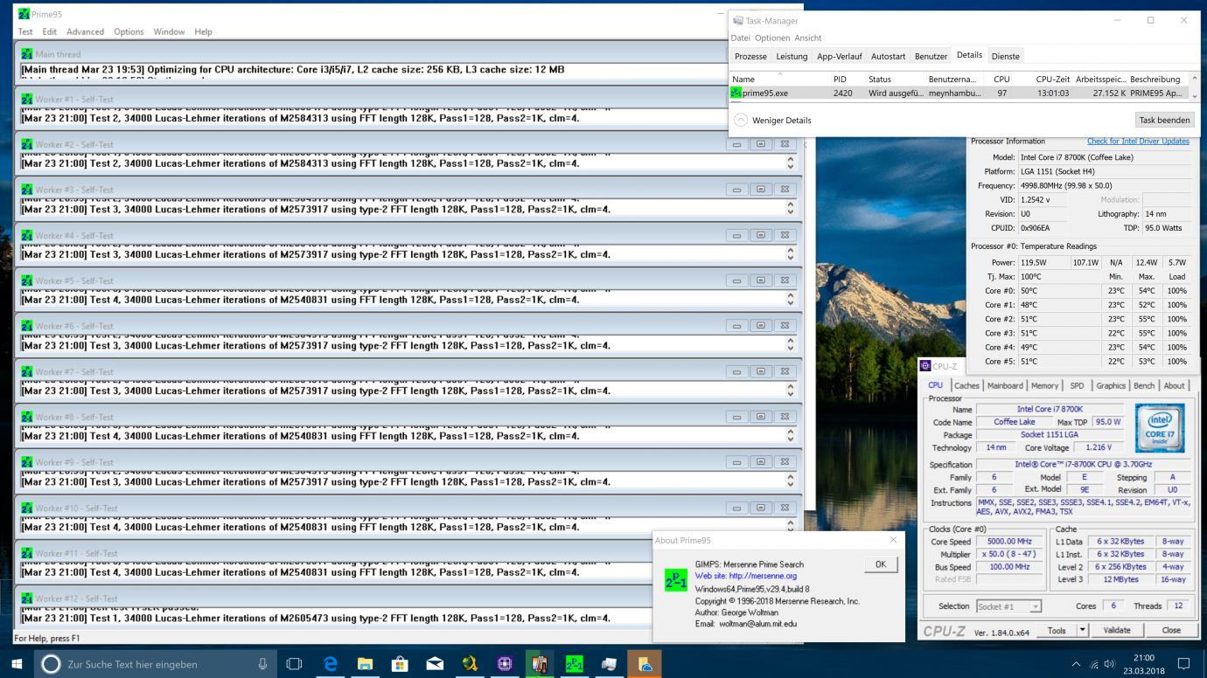Click the CPU-Z taskbar icon
1207x678 pixels.
coord(505,664)
